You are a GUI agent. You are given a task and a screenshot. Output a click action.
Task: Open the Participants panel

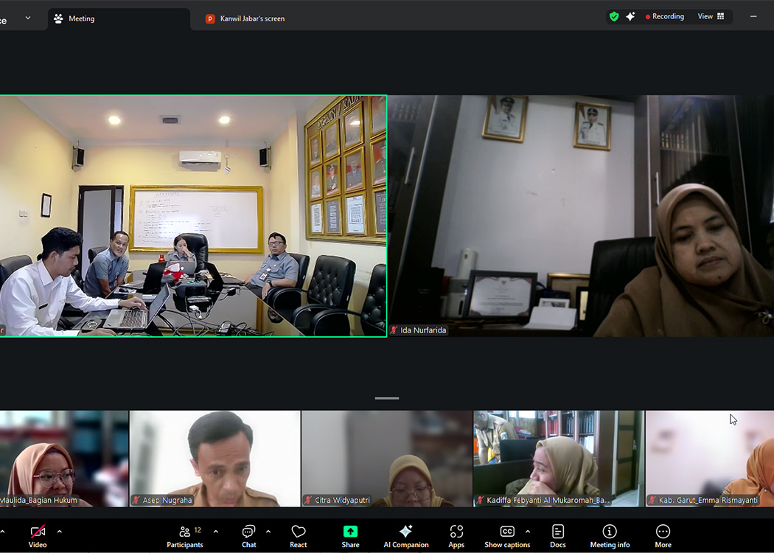tap(184, 536)
